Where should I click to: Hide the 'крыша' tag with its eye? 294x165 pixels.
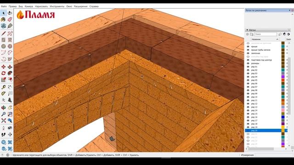pos(248,47)
